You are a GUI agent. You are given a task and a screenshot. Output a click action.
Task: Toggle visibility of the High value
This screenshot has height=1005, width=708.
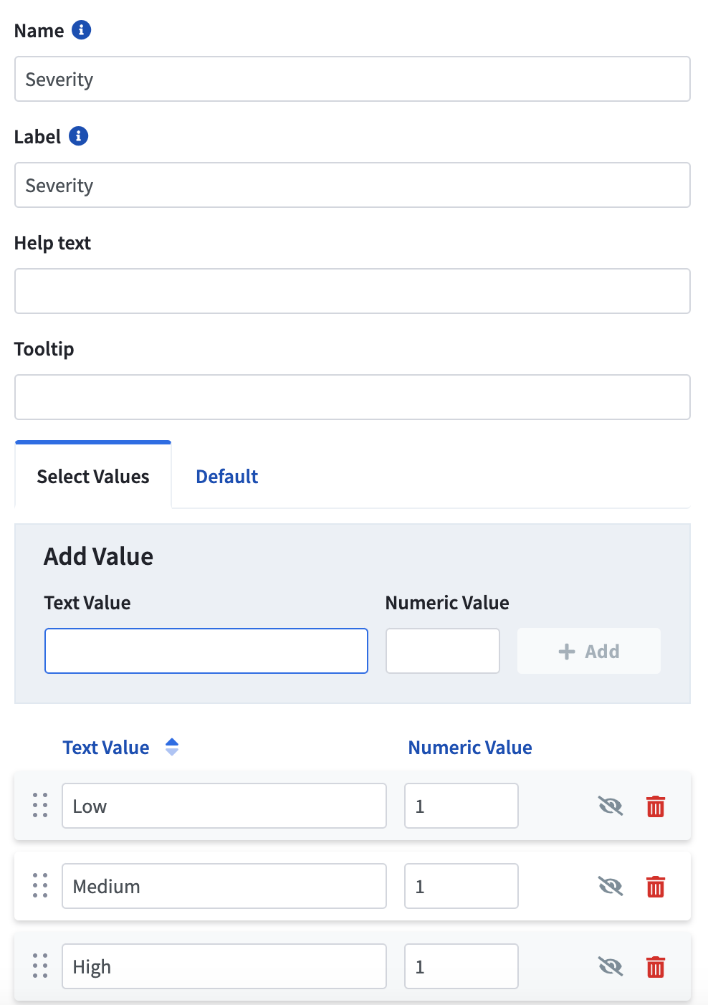[x=611, y=967]
